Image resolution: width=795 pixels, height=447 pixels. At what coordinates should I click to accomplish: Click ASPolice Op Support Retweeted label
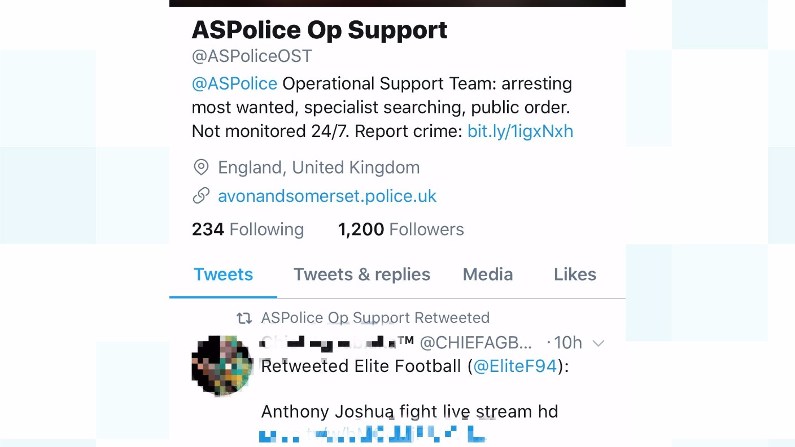(375, 318)
